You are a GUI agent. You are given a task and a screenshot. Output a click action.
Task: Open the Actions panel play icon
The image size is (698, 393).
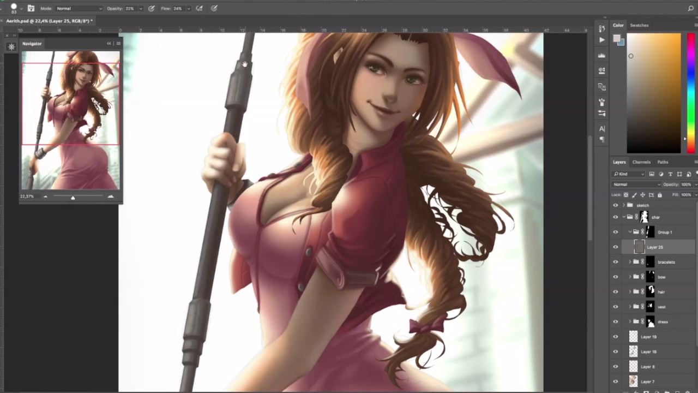[602, 40]
